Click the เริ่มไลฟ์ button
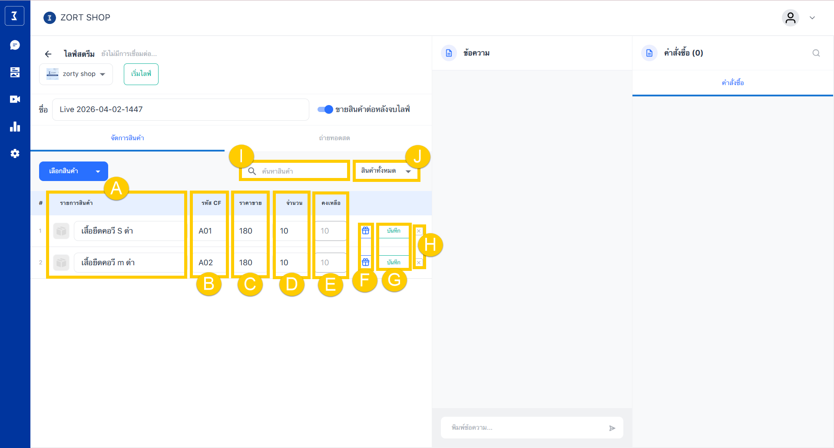The width and height of the screenshot is (834, 448). pyautogui.click(x=141, y=74)
